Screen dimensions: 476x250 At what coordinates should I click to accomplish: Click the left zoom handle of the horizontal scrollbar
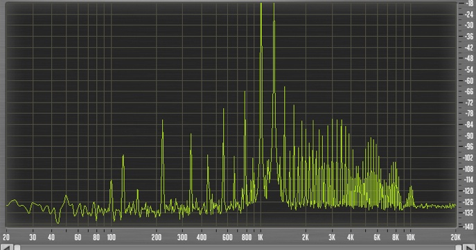click(17, 247)
